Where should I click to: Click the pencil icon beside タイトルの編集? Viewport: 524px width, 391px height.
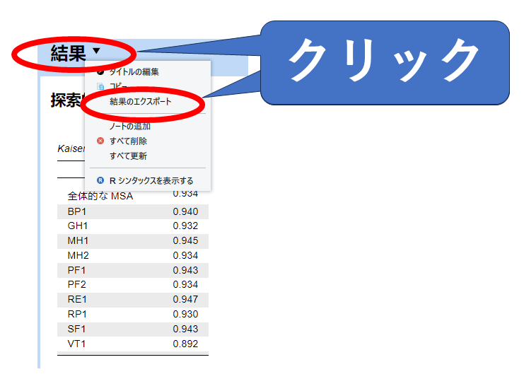click(100, 71)
